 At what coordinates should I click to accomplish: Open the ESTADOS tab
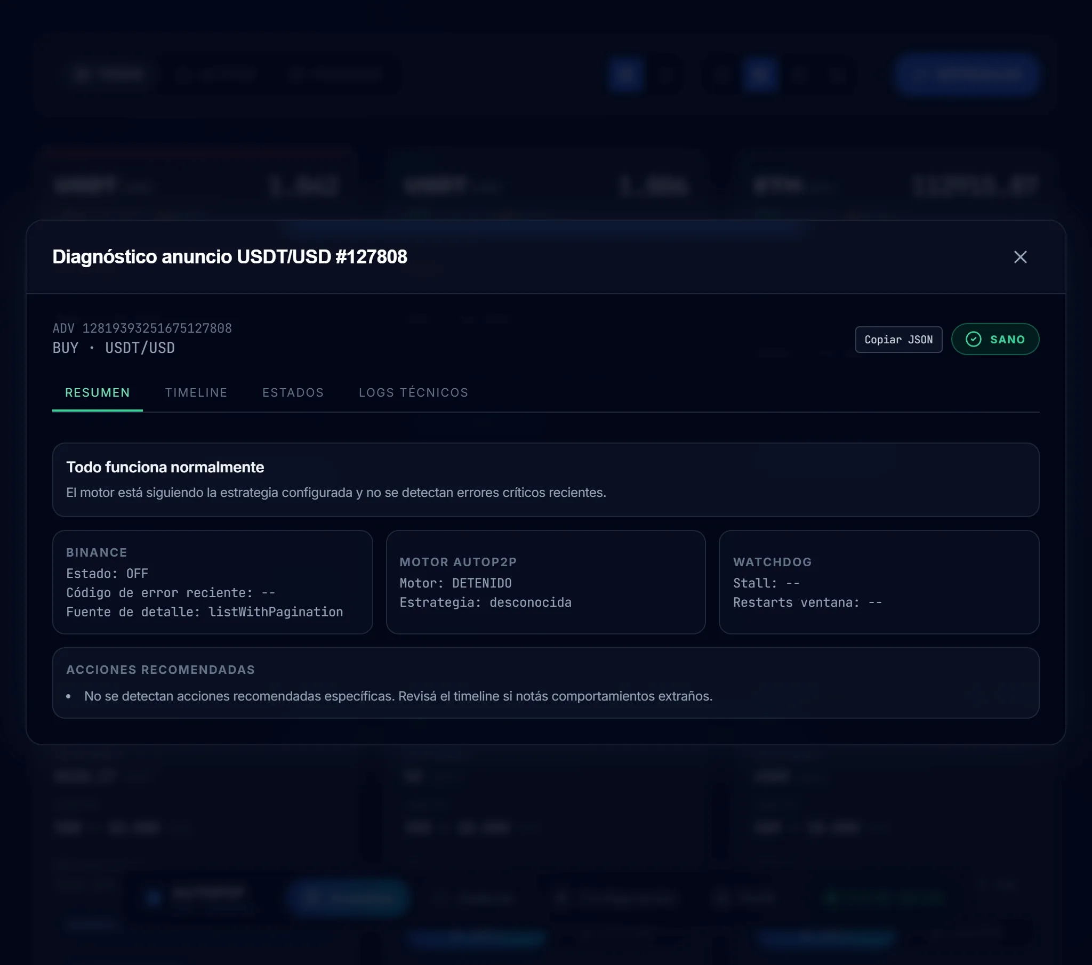click(x=293, y=392)
